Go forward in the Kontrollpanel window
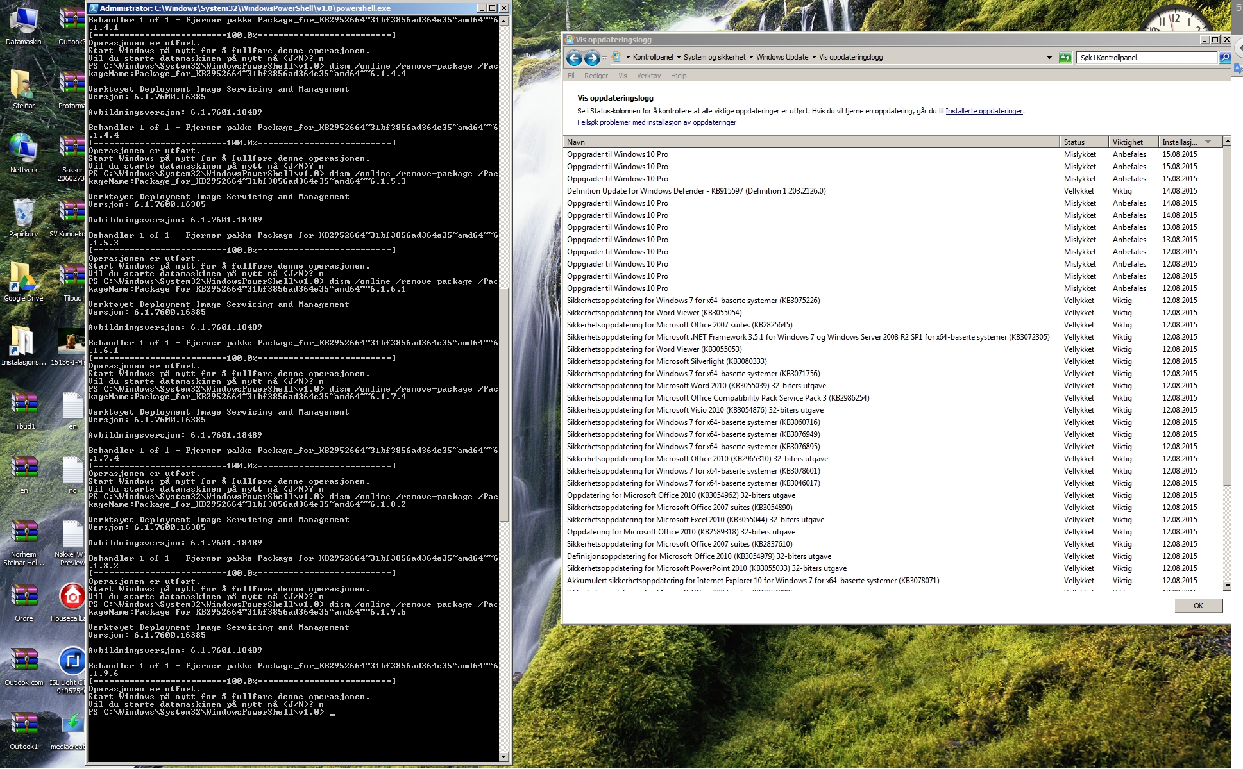 coord(592,58)
